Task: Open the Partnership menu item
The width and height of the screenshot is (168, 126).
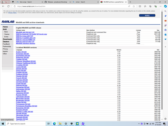Action: tap(7, 46)
